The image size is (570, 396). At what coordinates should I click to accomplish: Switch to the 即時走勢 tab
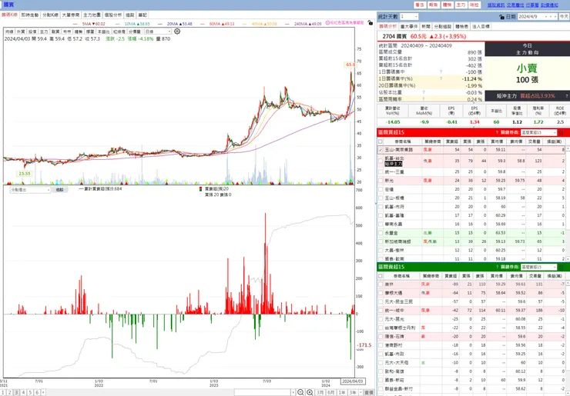pos(30,15)
